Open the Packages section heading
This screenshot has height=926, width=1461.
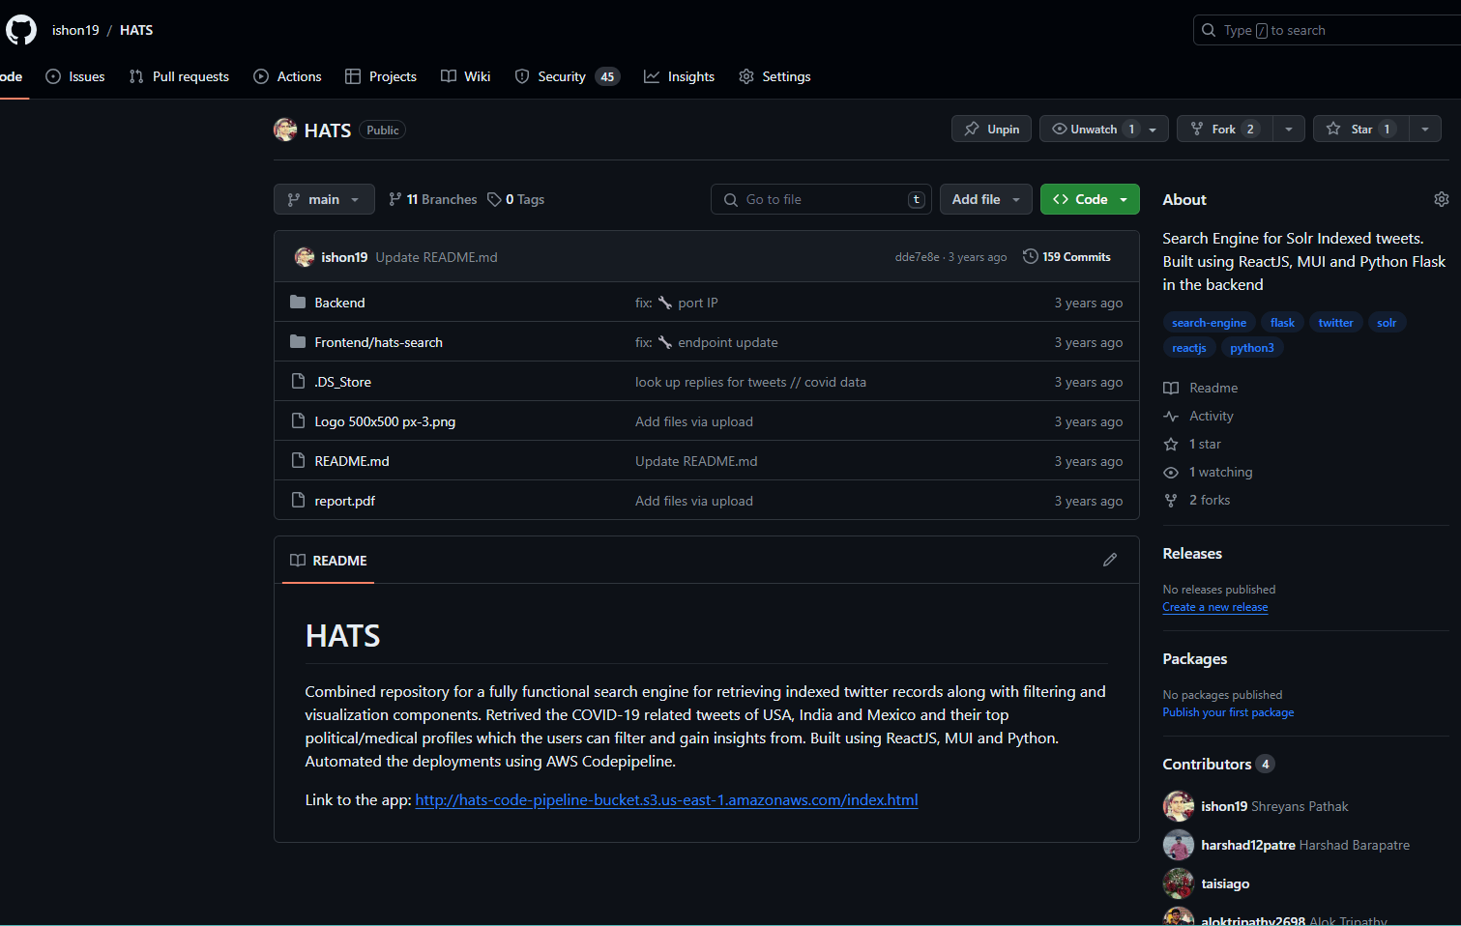1195,658
